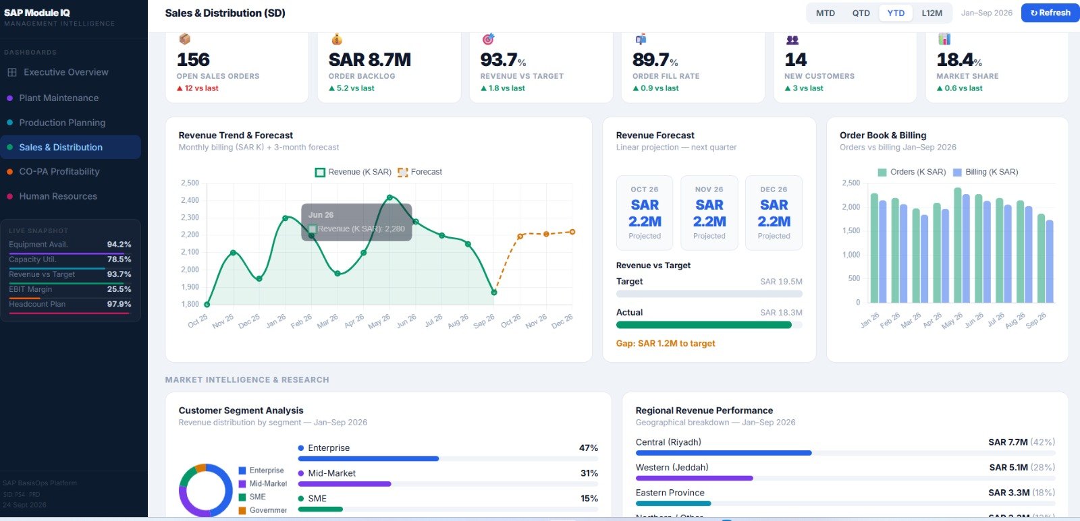Image resolution: width=1080 pixels, height=521 pixels.
Task: Click the Jan-Sep 2026 date range label
Action: (987, 13)
